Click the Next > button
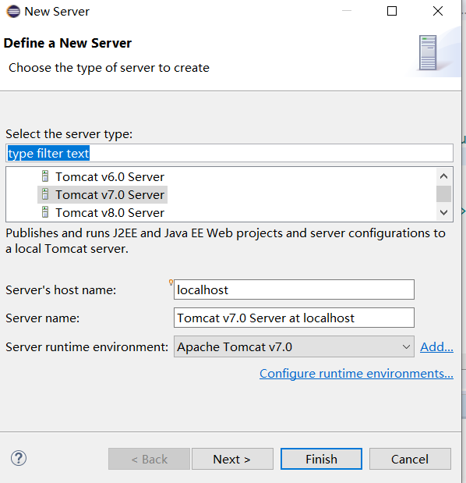Screen dimensions: 466x483 [232, 459]
